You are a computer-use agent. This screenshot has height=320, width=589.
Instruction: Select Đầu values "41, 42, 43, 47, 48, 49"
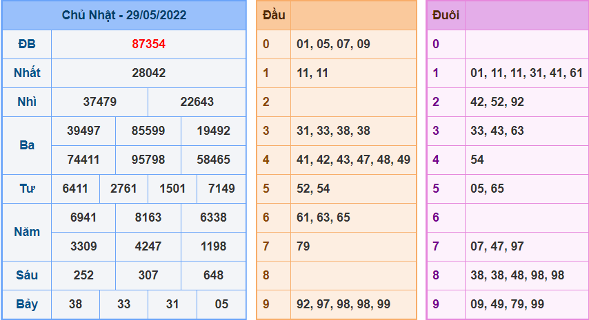pyautogui.click(x=353, y=160)
